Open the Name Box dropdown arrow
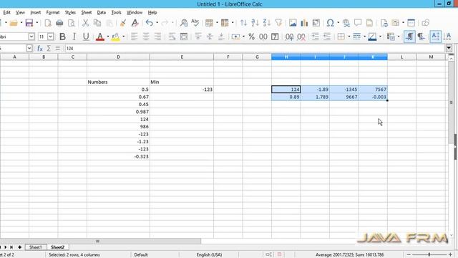This screenshot has height=258, width=458. coord(29,48)
